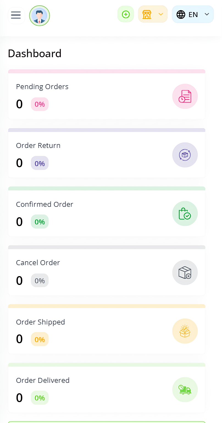Open the hamburger sidebar menu

coord(16,15)
